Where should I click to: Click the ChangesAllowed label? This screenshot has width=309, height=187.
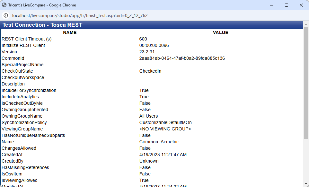[19, 148]
